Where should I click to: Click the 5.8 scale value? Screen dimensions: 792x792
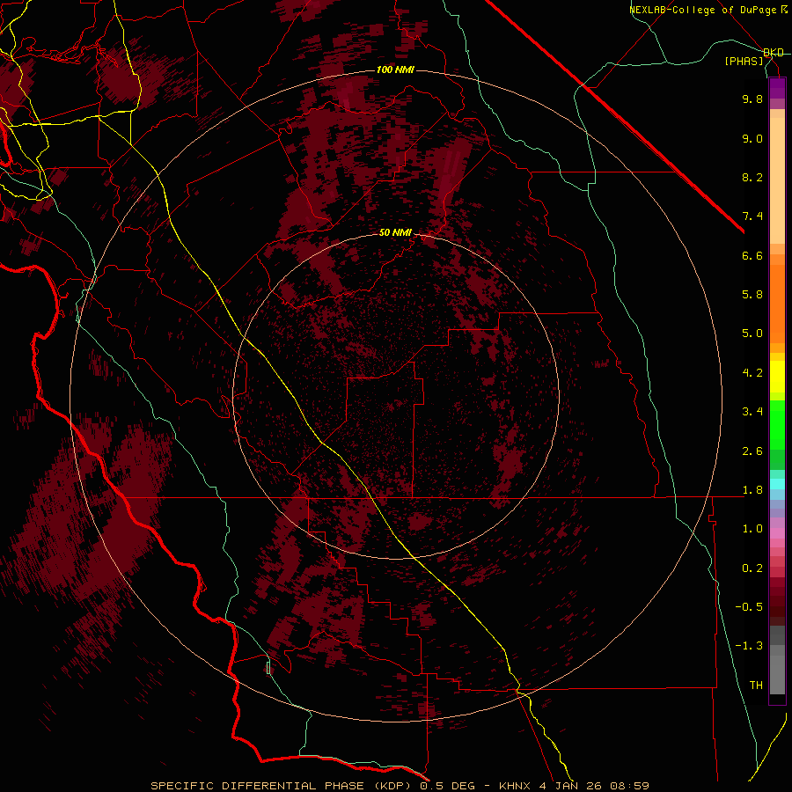752,295
